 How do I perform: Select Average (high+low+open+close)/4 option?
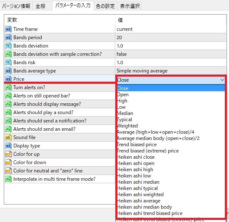tap(171, 132)
